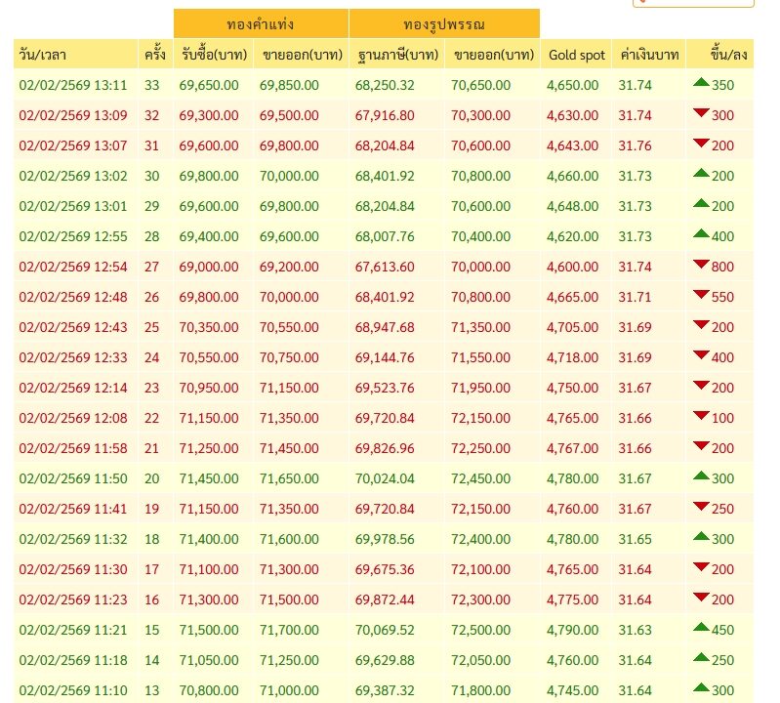Click the green up arrow in row 20
This screenshot has width=780, height=703.
point(700,476)
